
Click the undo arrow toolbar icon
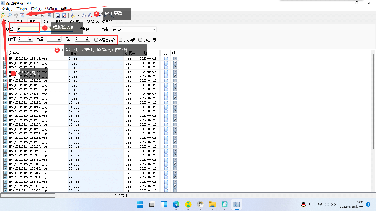tap(16, 15)
